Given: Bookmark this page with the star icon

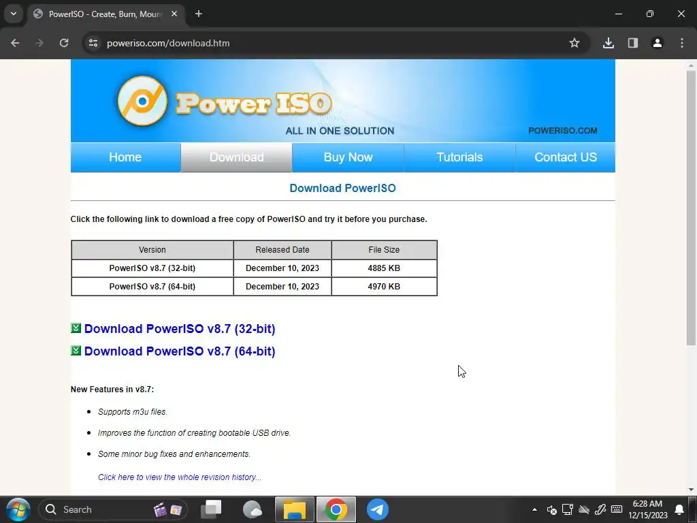Looking at the screenshot, I should [574, 43].
